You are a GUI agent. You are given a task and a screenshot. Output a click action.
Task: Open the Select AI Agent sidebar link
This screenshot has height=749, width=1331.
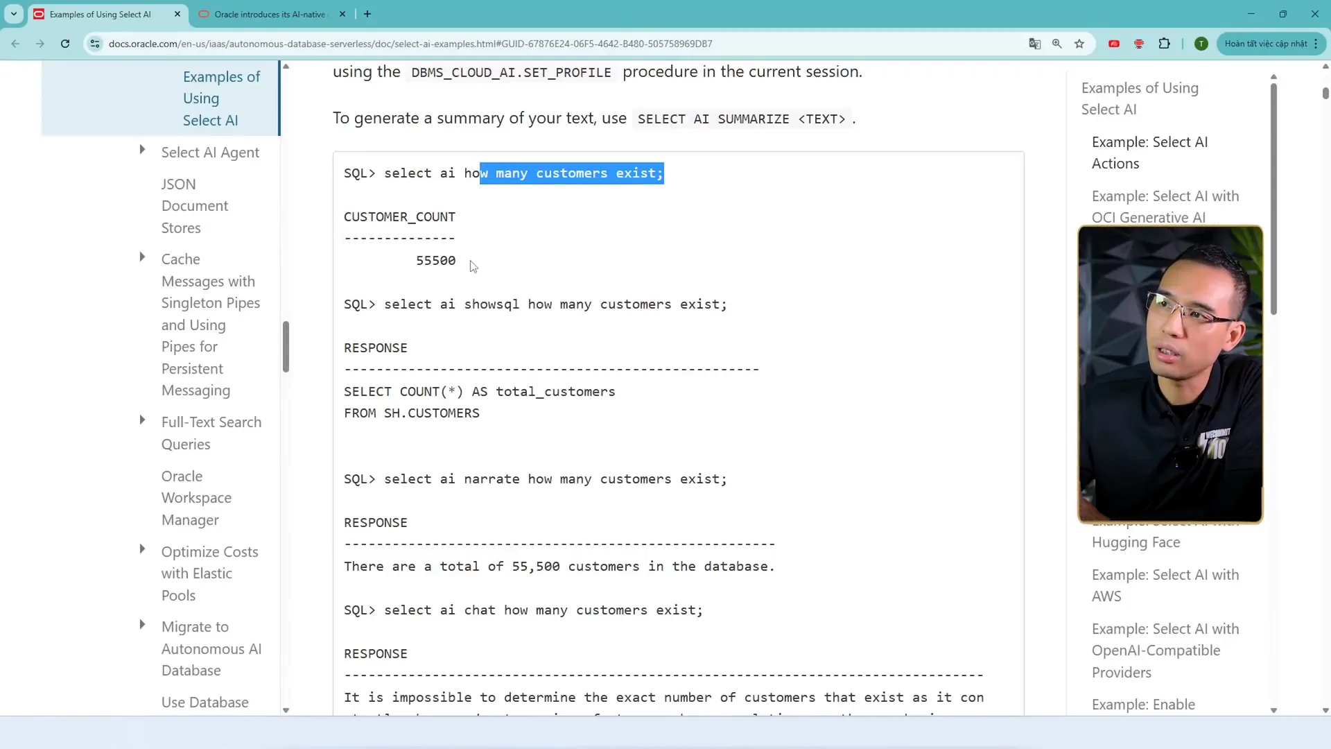210,153
